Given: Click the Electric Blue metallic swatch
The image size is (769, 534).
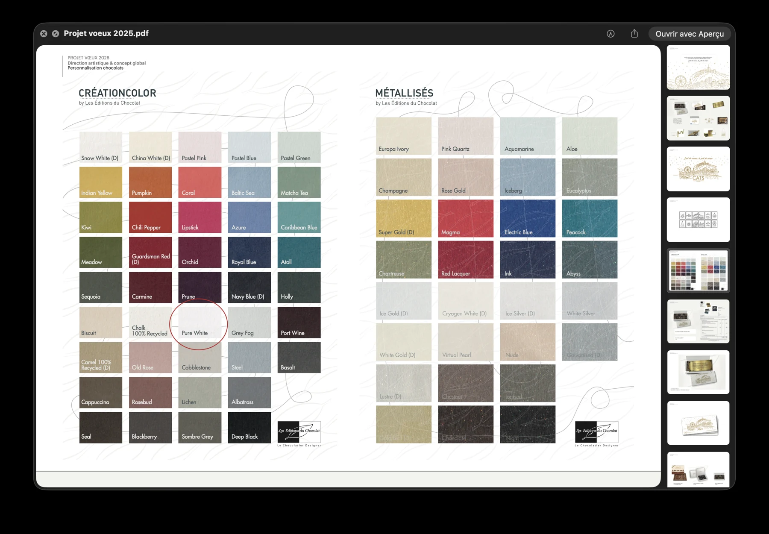Looking at the screenshot, I should (x=528, y=218).
